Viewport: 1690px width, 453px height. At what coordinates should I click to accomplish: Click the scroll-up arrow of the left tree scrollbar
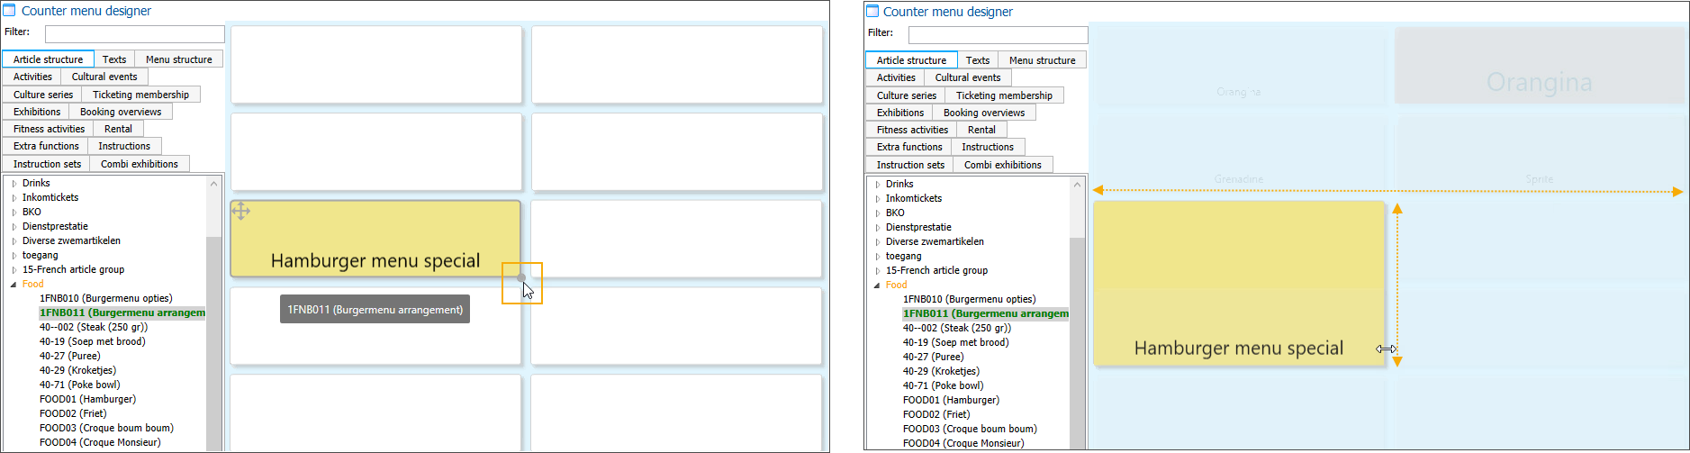[213, 184]
